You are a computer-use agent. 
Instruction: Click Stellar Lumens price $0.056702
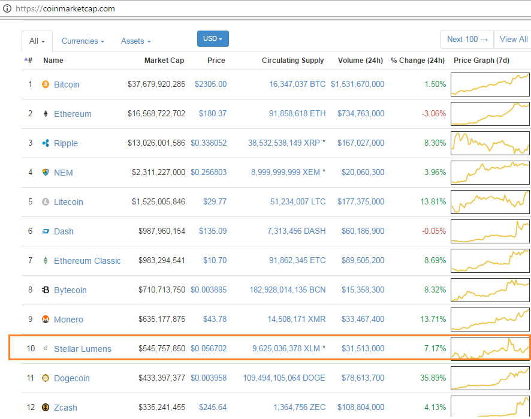(x=209, y=348)
